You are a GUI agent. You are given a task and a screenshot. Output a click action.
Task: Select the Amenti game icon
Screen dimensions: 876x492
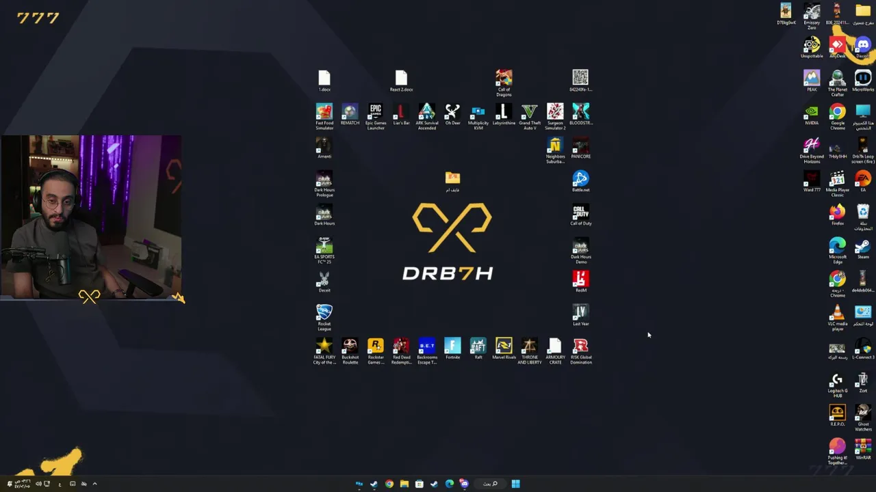click(324, 148)
